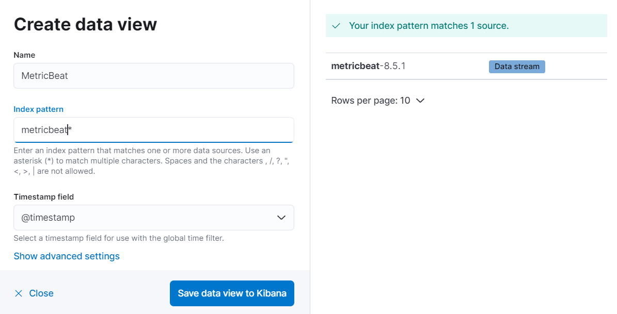Click the Name field label
617x314 pixels.
pyautogui.click(x=24, y=55)
